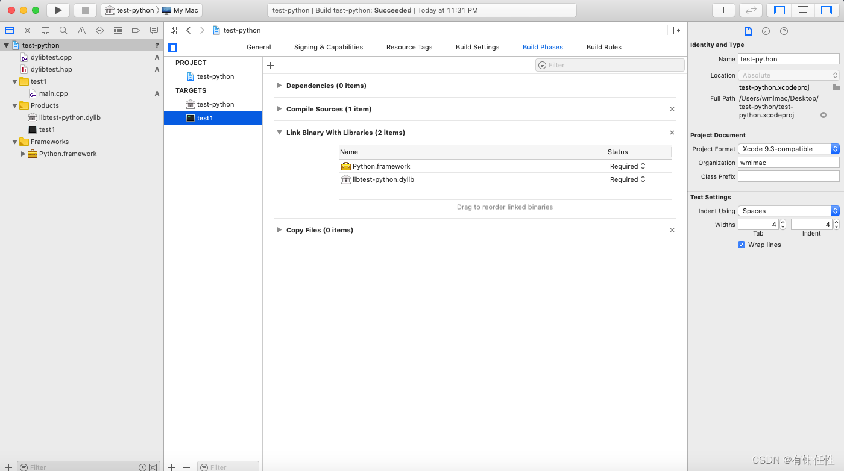Add an editor pane on the right
Image resolution: width=844 pixels, height=471 pixels.
(677, 30)
